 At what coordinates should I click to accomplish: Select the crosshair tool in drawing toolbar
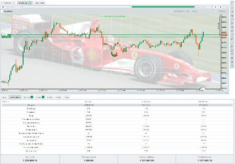232,8
